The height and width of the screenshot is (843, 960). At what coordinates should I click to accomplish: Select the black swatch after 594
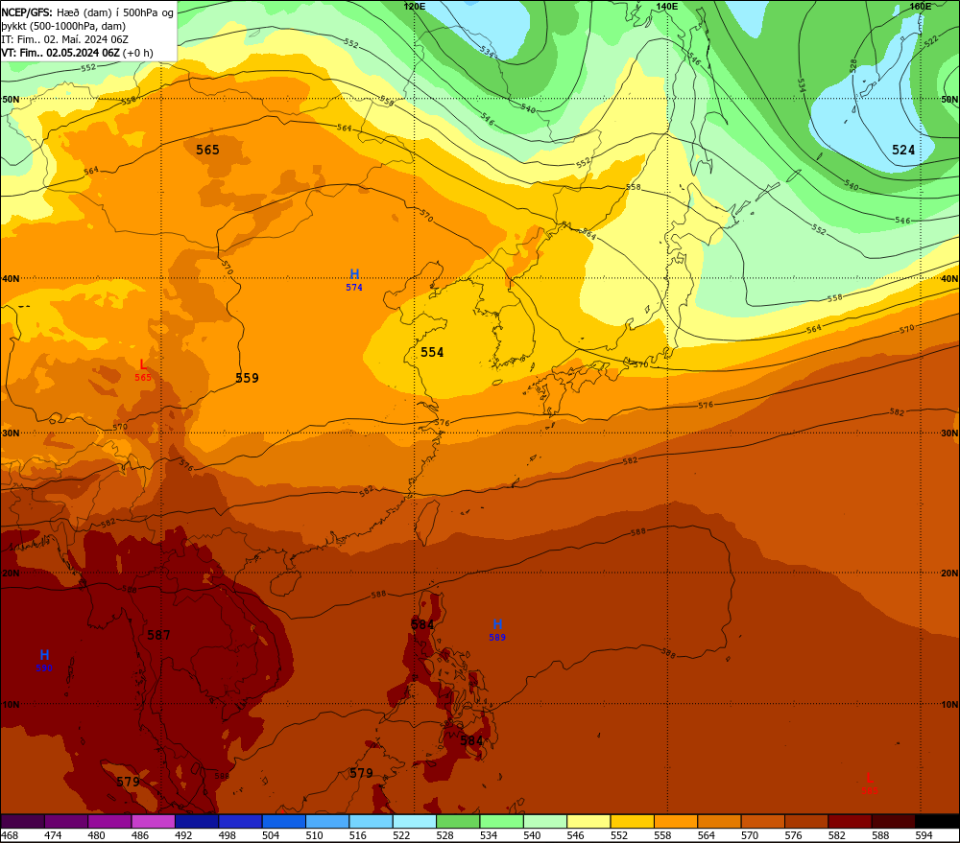coord(937,821)
